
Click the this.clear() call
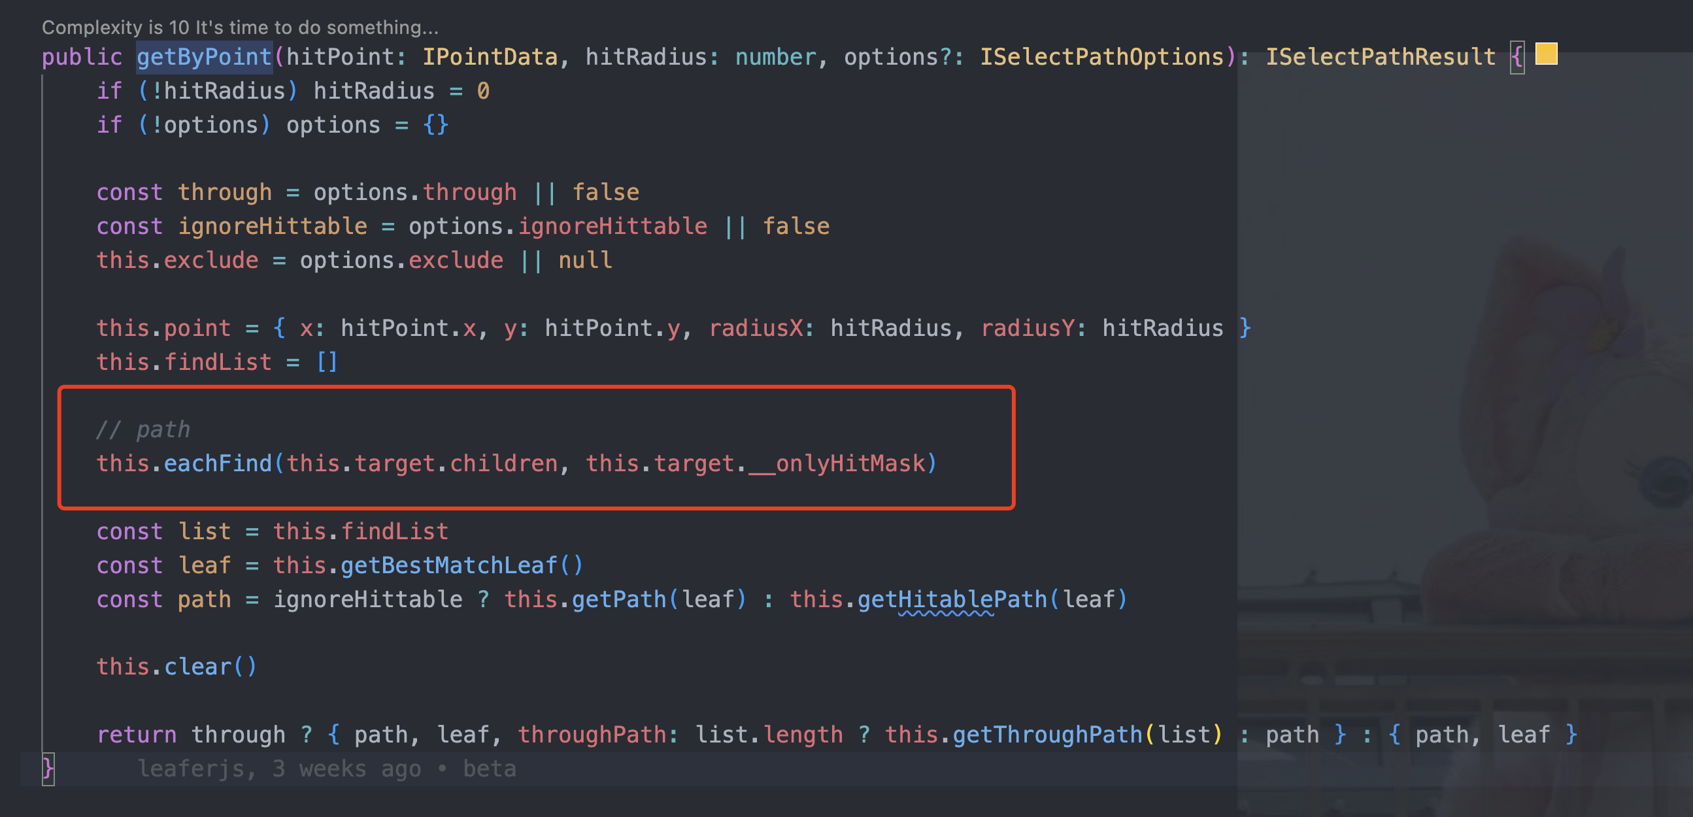(176, 667)
